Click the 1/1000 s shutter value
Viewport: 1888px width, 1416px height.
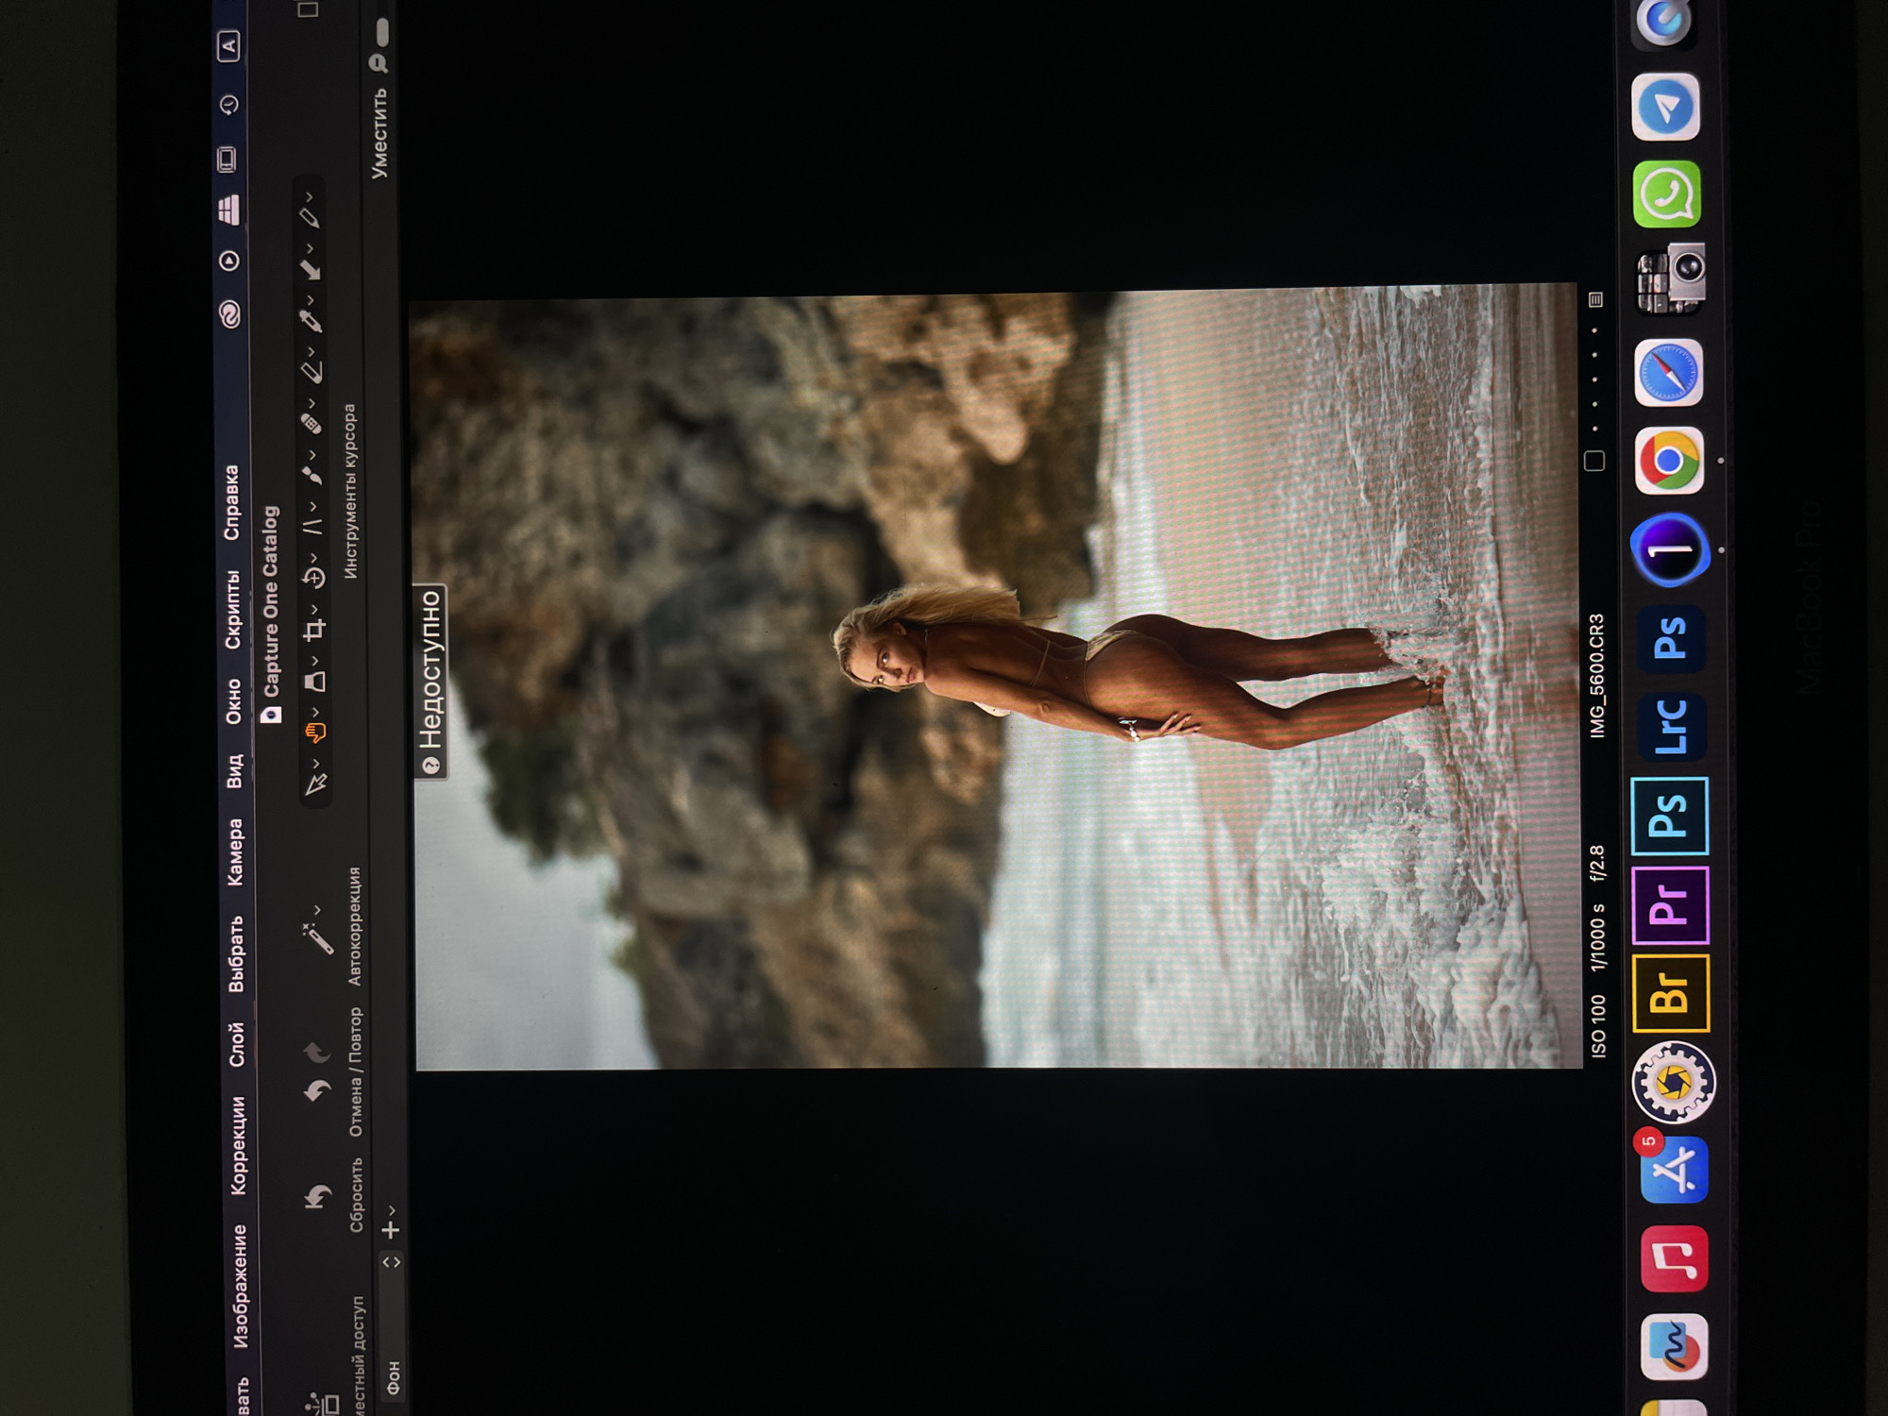[x=1597, y=937]
